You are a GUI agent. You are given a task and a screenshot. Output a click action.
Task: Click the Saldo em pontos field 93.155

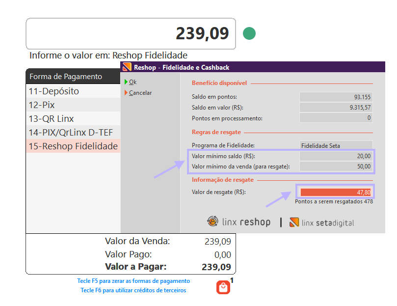pos(336,97)
